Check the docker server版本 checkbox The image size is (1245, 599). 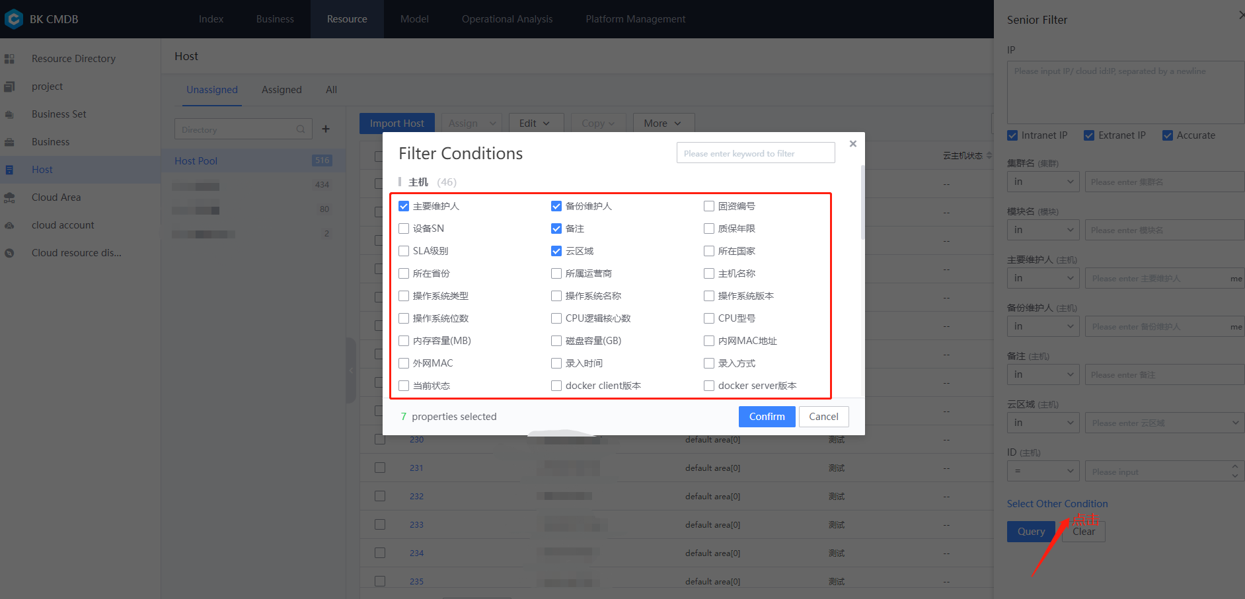(709, 386)
